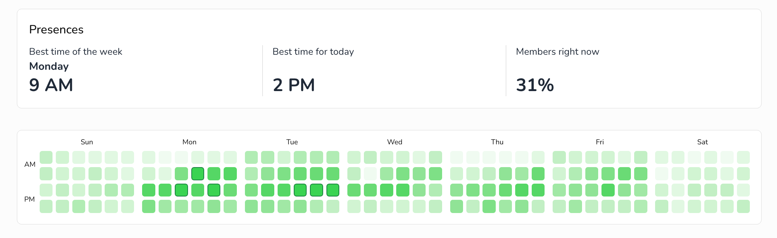Click the Tuesday 3 PM heatmap cell

(300, 190)
